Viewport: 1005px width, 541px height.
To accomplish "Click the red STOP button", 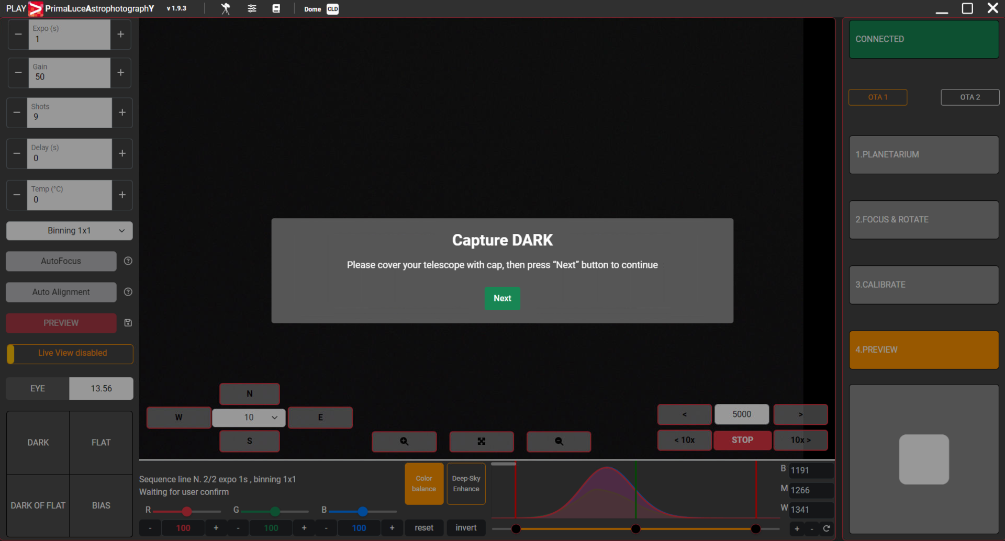I will click(x=743, y=440).
